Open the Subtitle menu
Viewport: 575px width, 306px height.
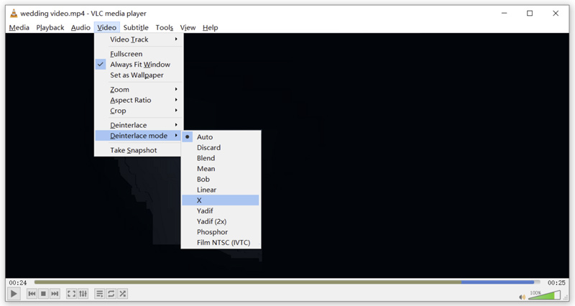(136, 27)
